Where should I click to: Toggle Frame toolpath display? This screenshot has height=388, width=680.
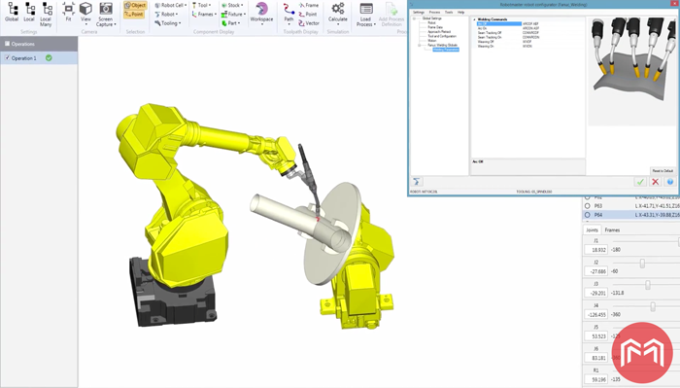point(309,5)
